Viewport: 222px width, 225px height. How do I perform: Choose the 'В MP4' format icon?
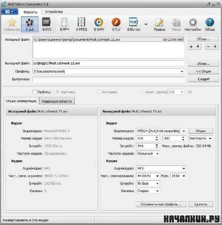click(64, 24)
